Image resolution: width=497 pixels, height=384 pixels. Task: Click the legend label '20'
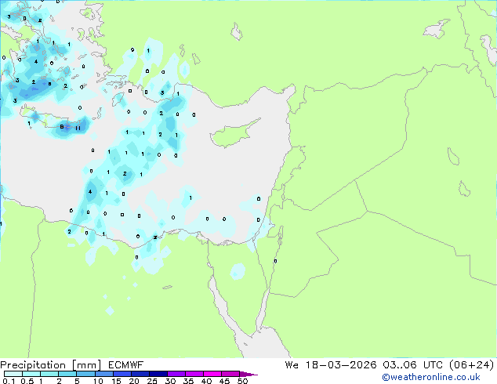pyautogui.click(x=134, y=381)
